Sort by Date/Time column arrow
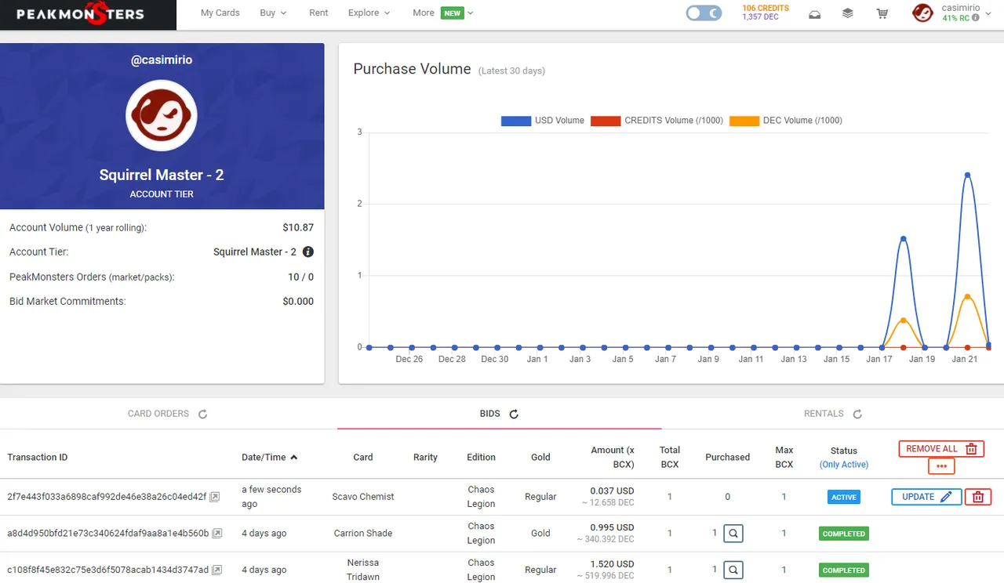The height and width of the screenshot is (583, 1004). coord(294,457)
